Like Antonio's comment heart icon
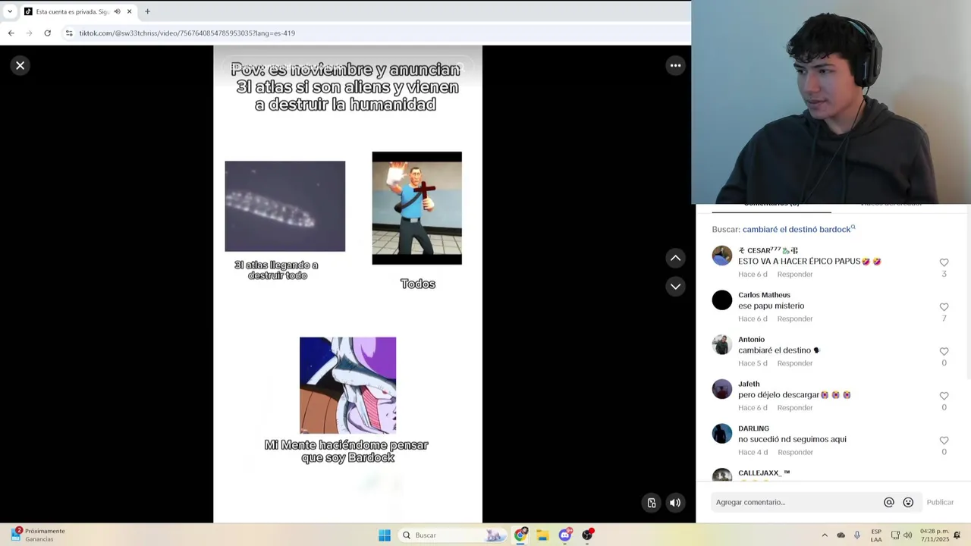This screenshot has width=971, height=546. point(944,351)
